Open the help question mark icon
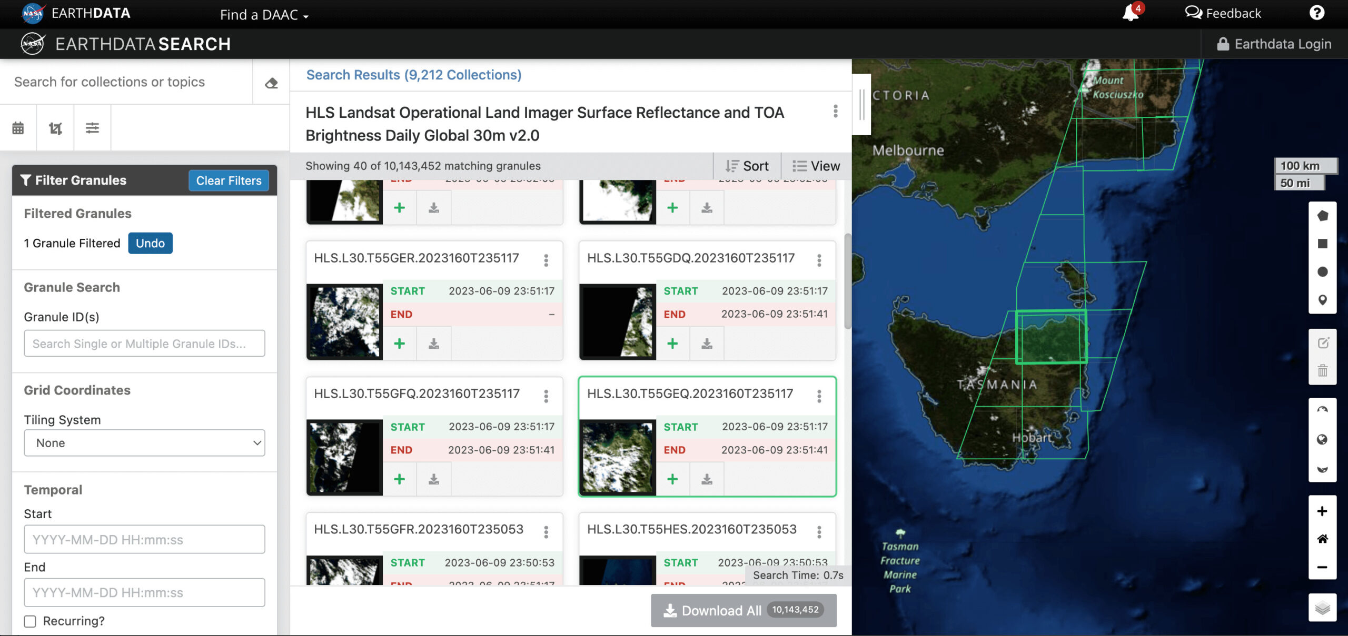The height and width of the screenshot is (636, 1348). tap(1316, 13)
